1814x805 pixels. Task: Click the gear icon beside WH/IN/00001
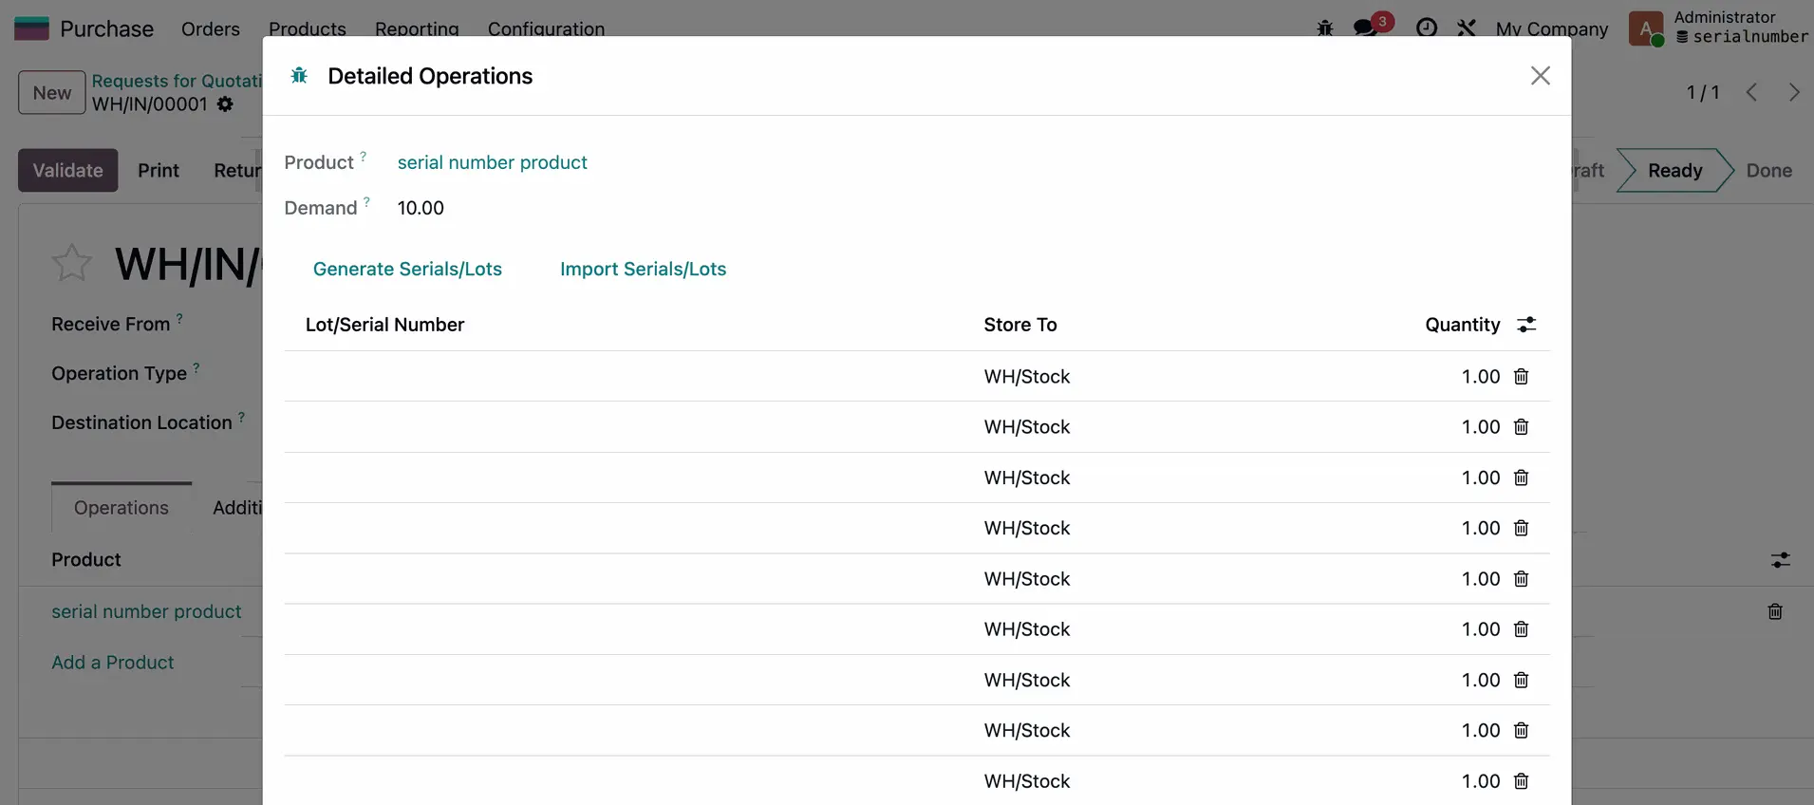click(225, 104)
